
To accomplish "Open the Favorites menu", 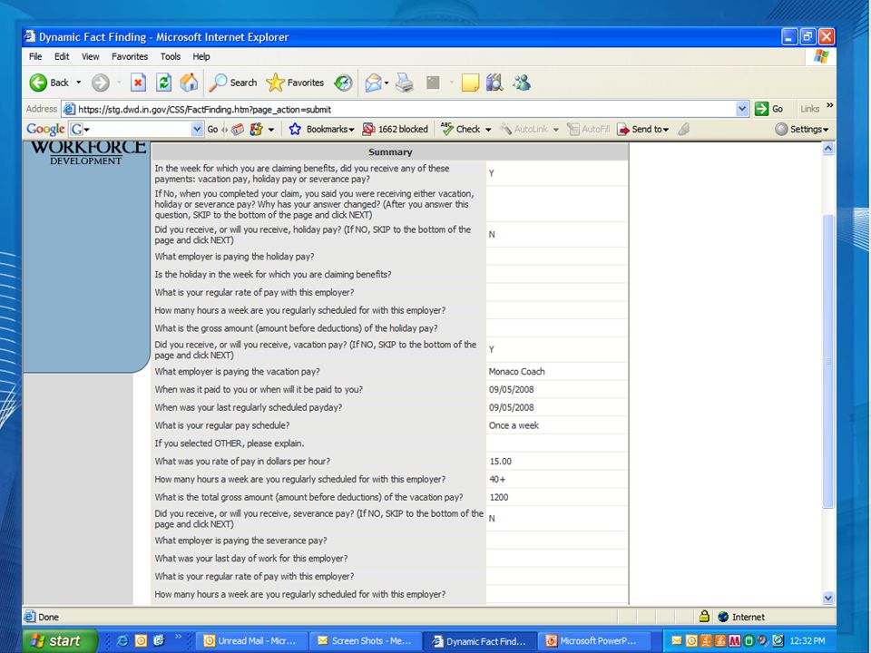I will click(130, 56).
